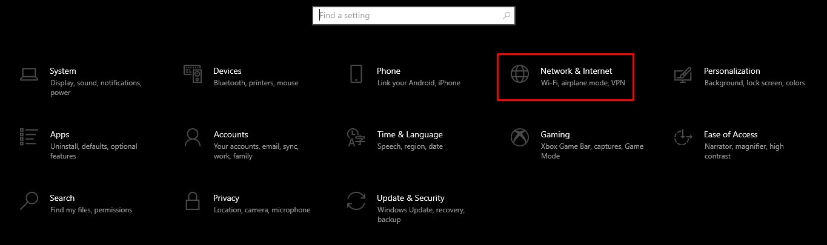The height and width of the screenshot is (245, 827).
Task: Go to Privacy settings title text
Action: coord(226,198)
